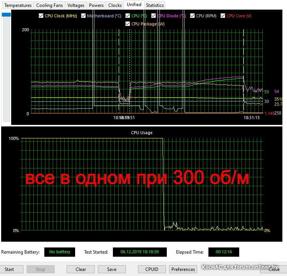Select the Voltages tab
Viewport: 287px width, 276px height.
76,5
